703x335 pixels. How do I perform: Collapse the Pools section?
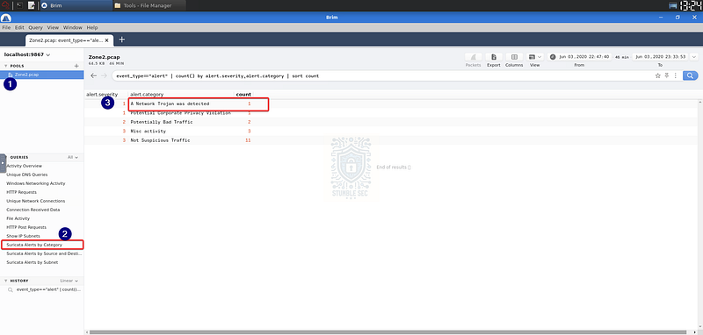tap(6, 66)
